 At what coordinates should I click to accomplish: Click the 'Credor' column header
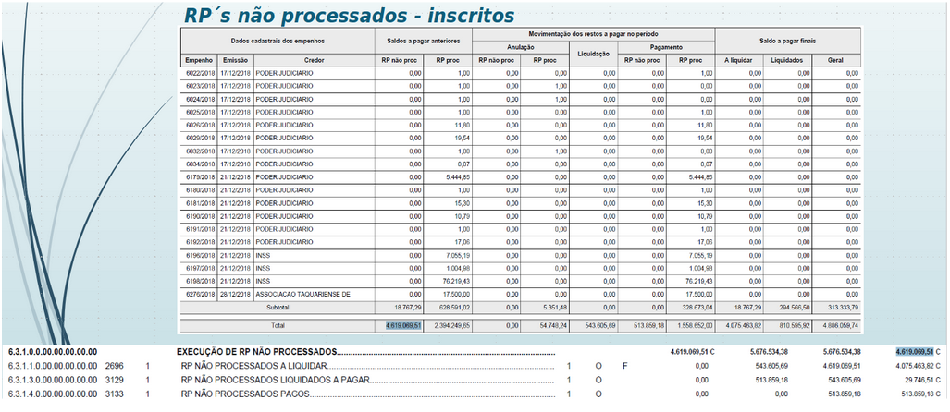click(x=314, y=60)
